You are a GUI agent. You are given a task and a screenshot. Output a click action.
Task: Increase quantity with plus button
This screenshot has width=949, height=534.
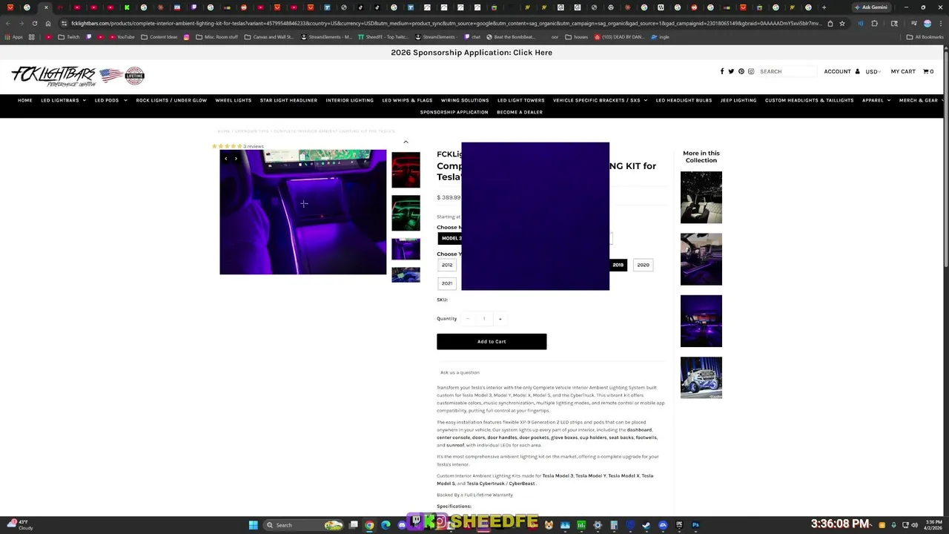pyautogui.click(x=500, y=319)
